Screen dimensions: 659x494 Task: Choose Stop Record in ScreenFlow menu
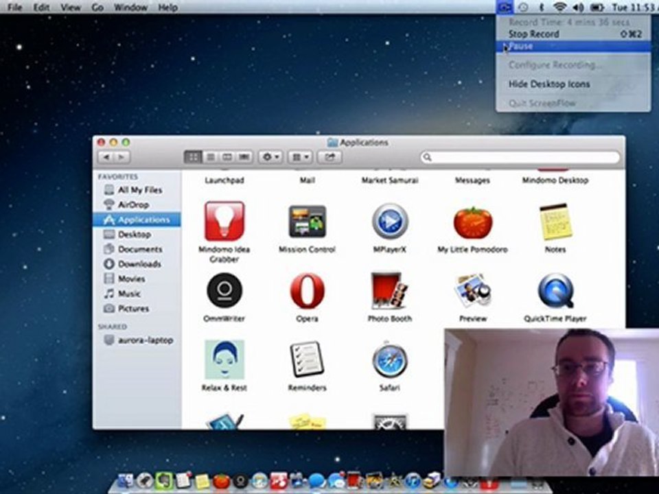[x=573, y=34]
